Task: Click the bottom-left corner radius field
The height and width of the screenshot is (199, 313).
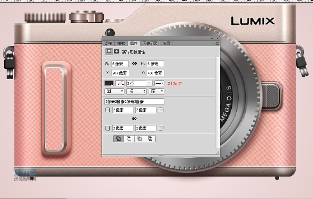Action: point(123,128)
